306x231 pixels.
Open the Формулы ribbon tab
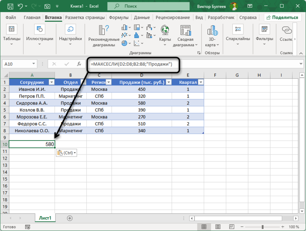coord(119,17)
